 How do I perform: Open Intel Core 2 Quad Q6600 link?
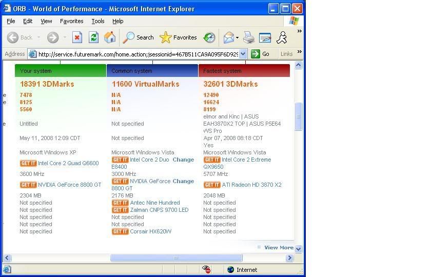[x=68, y=163]
